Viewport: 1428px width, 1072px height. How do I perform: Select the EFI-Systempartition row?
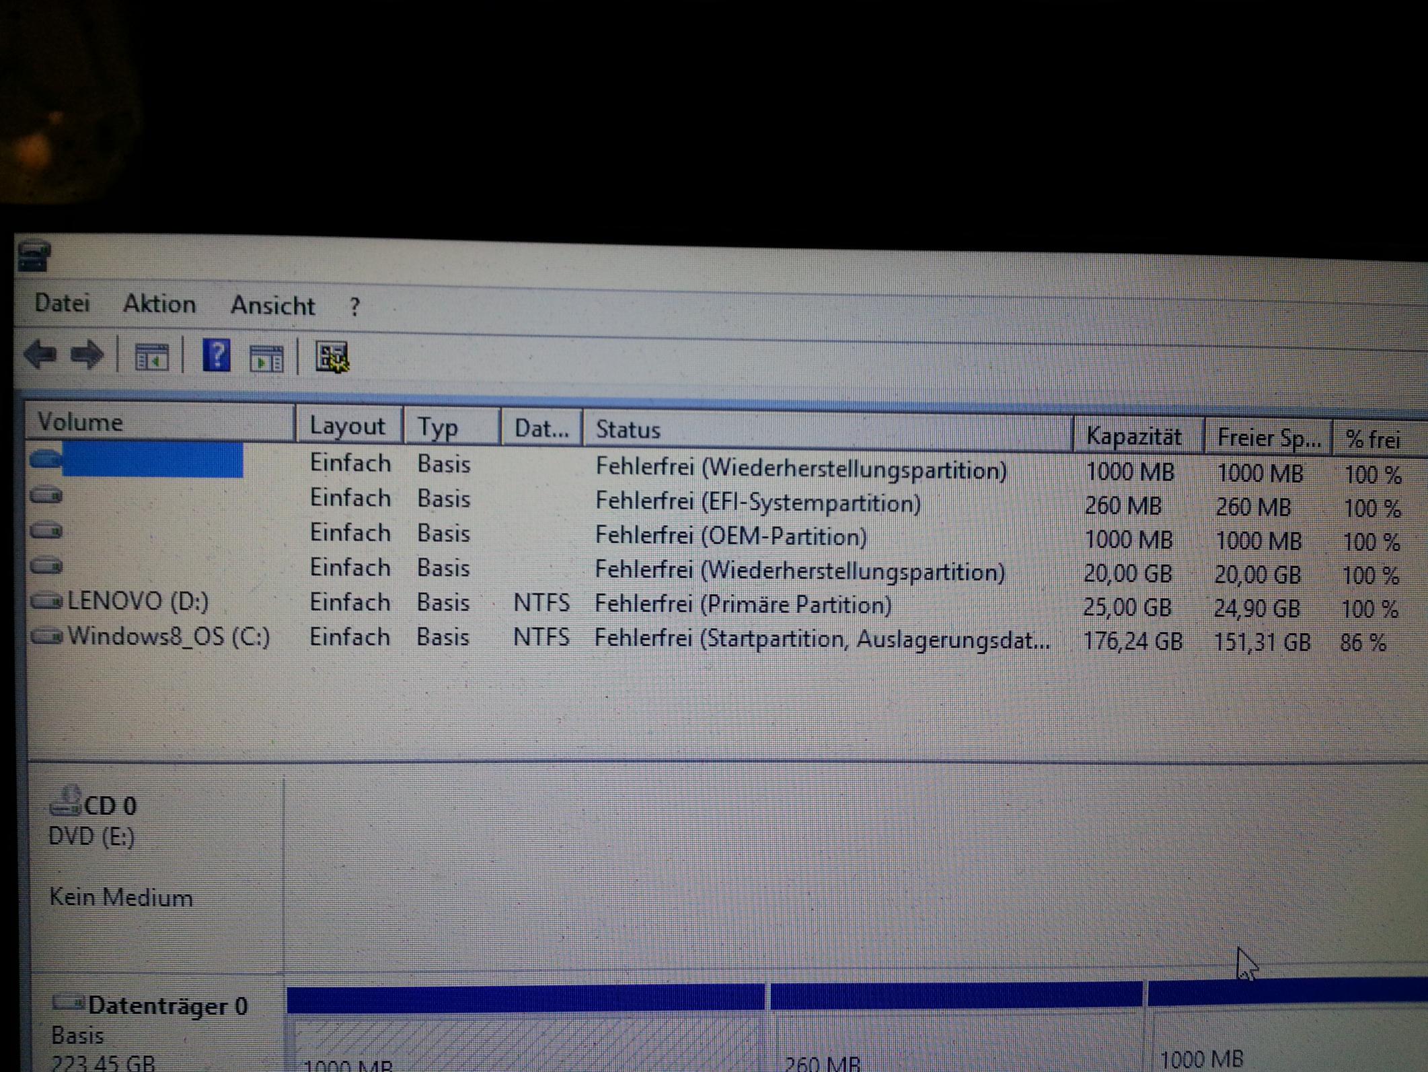coord(757,503)
